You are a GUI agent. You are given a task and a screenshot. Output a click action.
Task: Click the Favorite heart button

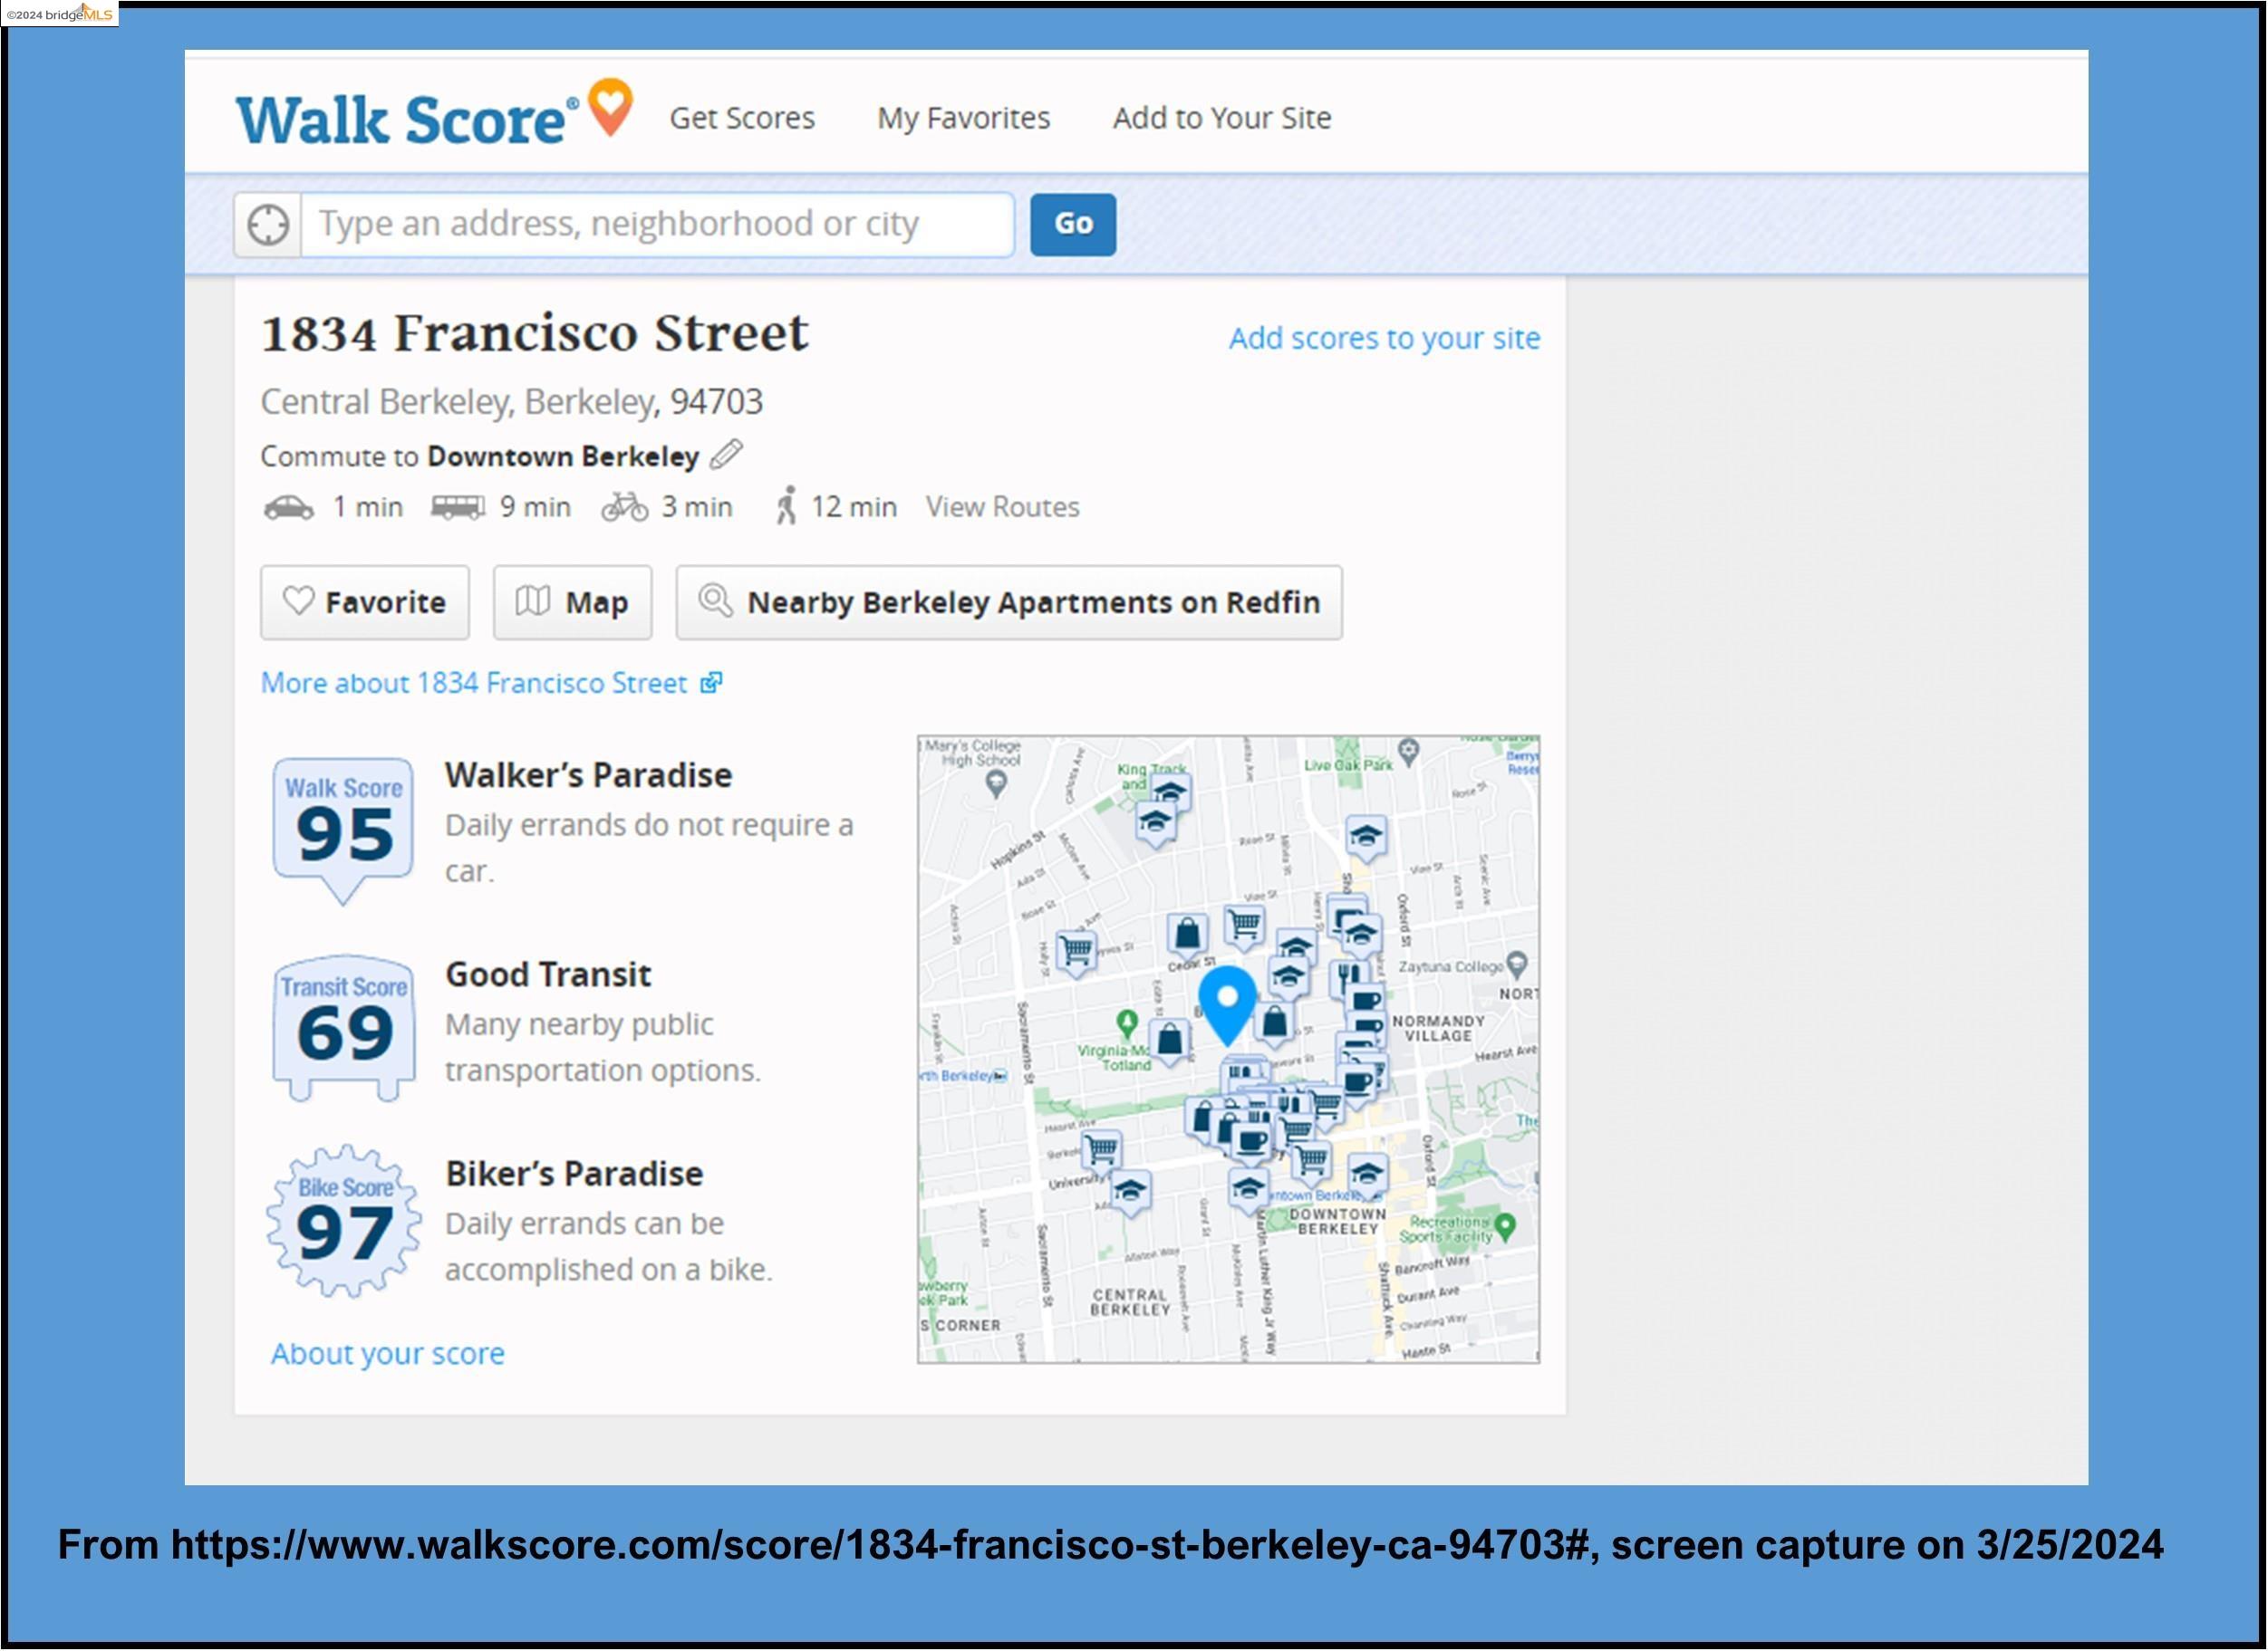pos(365,602)
